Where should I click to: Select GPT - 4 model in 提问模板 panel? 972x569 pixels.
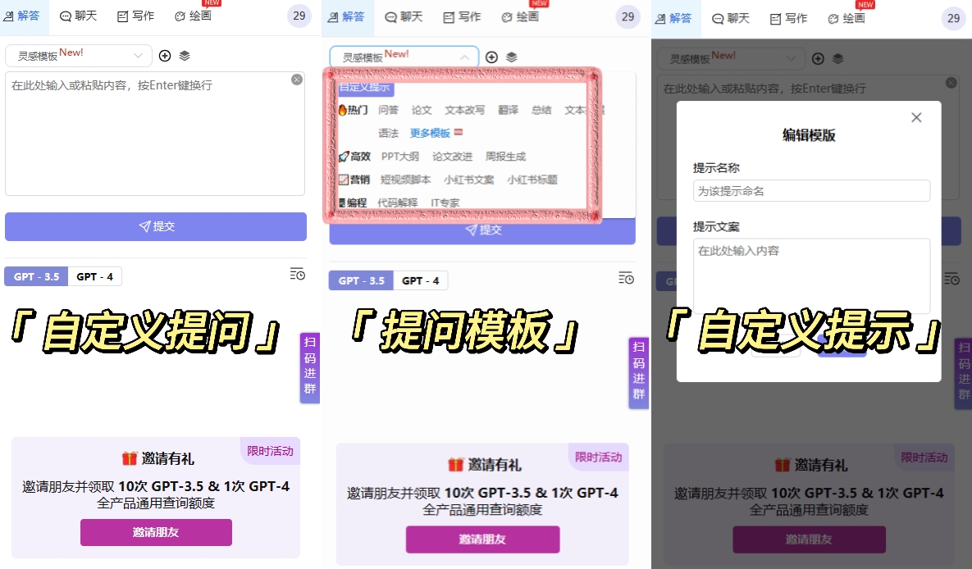tap(420, 280)
